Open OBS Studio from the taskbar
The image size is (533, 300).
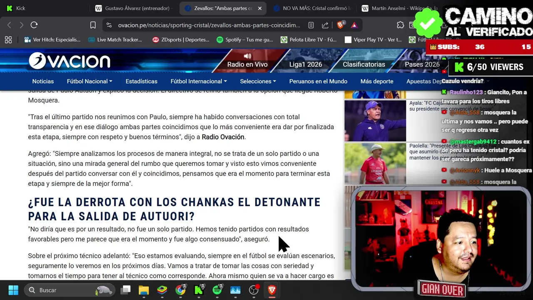coord(254,290)
